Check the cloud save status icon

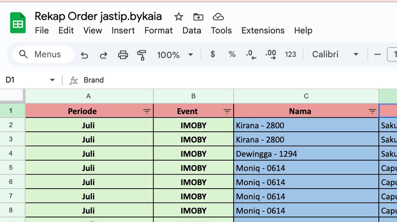(218, 17)
